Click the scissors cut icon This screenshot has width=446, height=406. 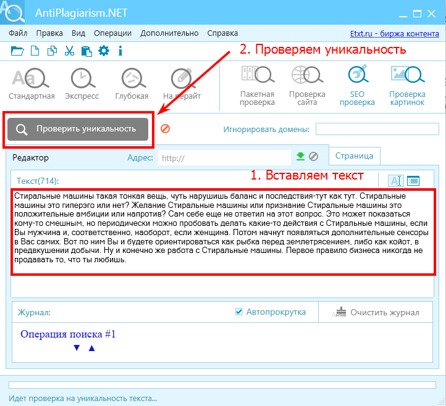pyautogui.click(x=69, y=51)
